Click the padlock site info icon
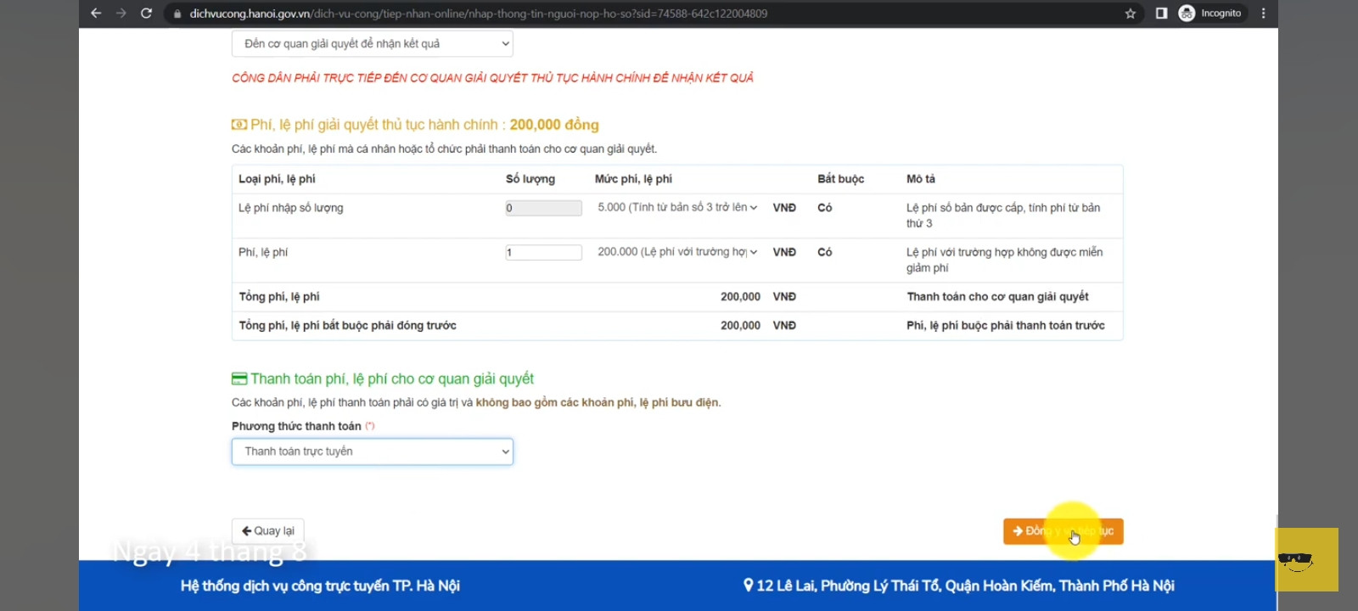1358x611 pixels. pyautogui.click(x=177, y=14)
